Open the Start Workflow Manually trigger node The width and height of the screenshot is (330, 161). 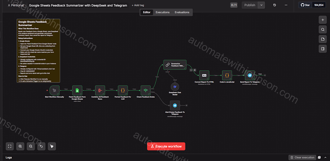click(x=55, y=90)
